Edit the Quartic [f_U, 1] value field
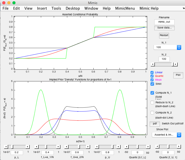 [168, 152]
